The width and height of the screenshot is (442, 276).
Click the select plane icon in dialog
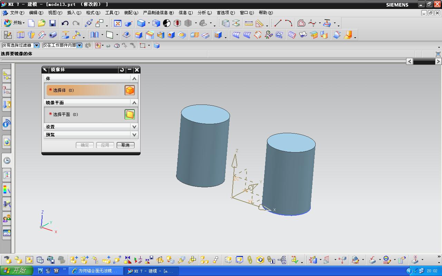tap(129, 115)
